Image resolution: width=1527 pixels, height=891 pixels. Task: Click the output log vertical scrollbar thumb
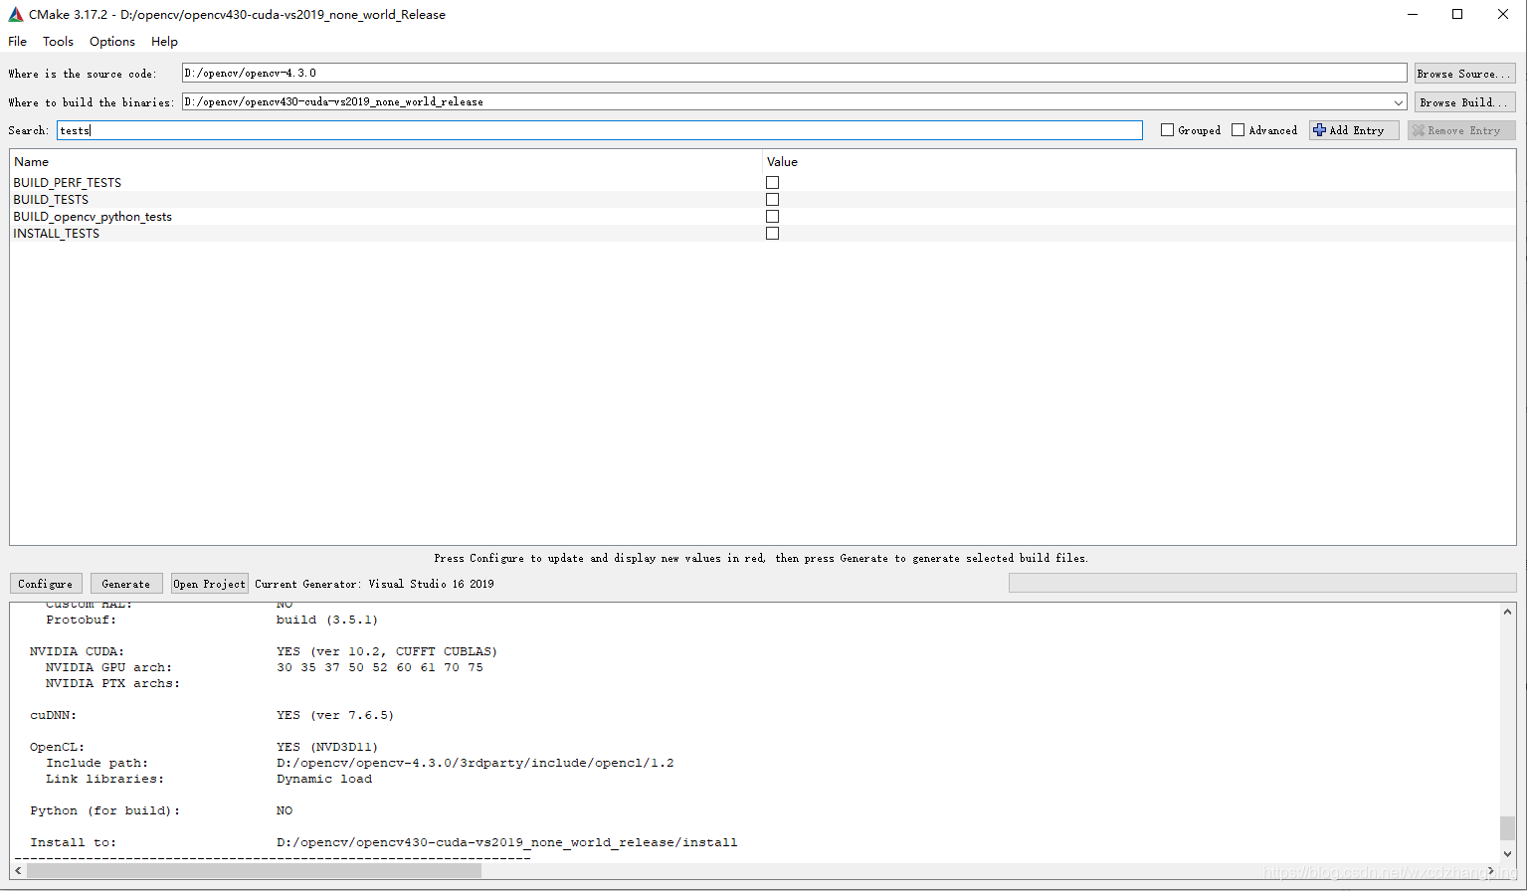click(1507, 827)
